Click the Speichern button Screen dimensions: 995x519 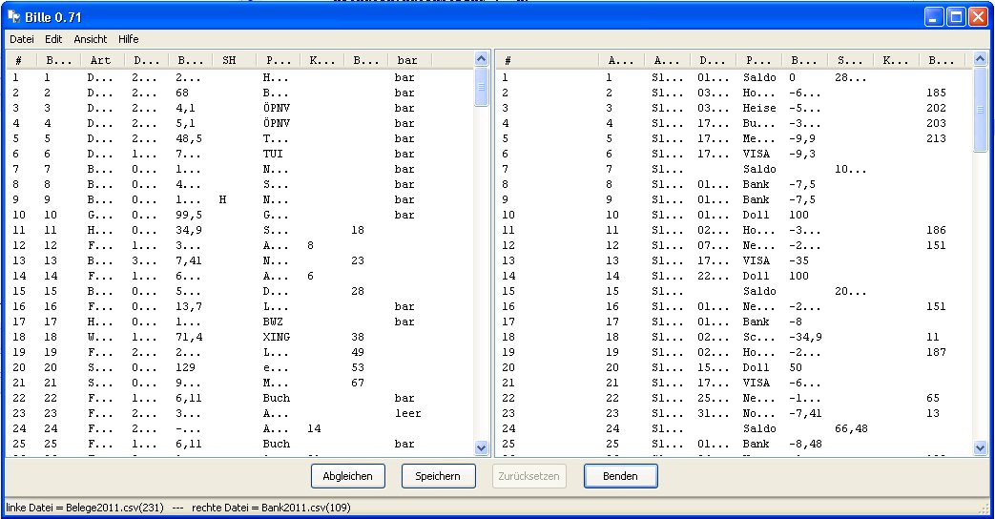[438, 475]
